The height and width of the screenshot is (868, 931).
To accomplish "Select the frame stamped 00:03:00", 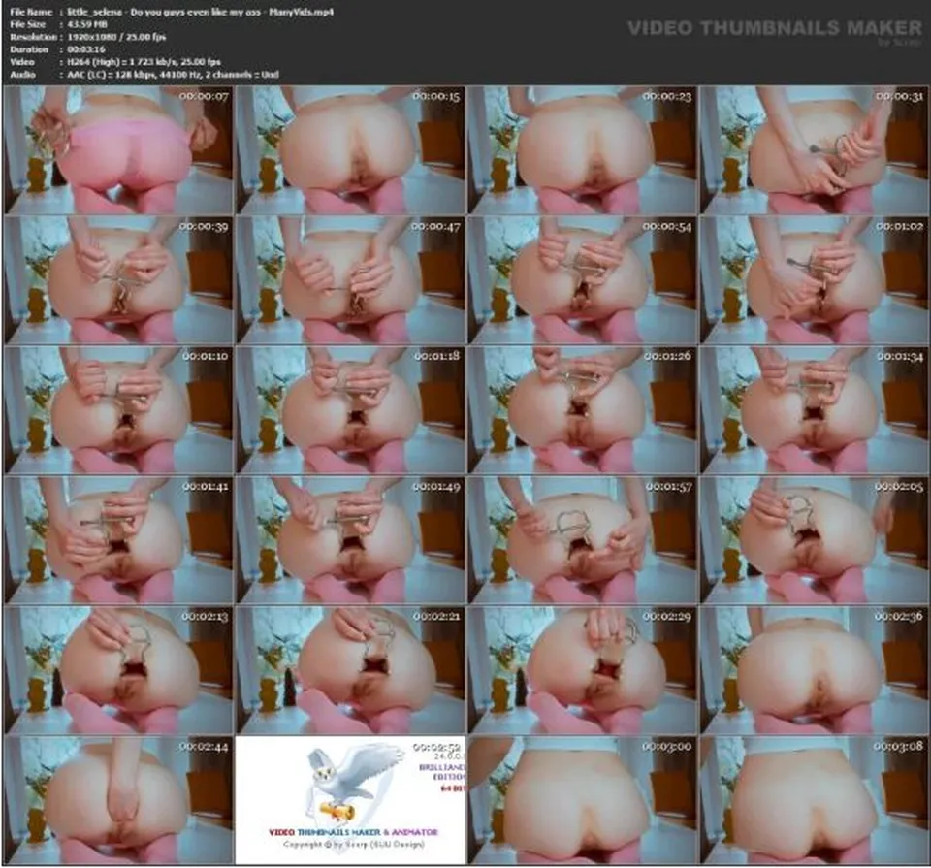I will click(x=583, y=800).
